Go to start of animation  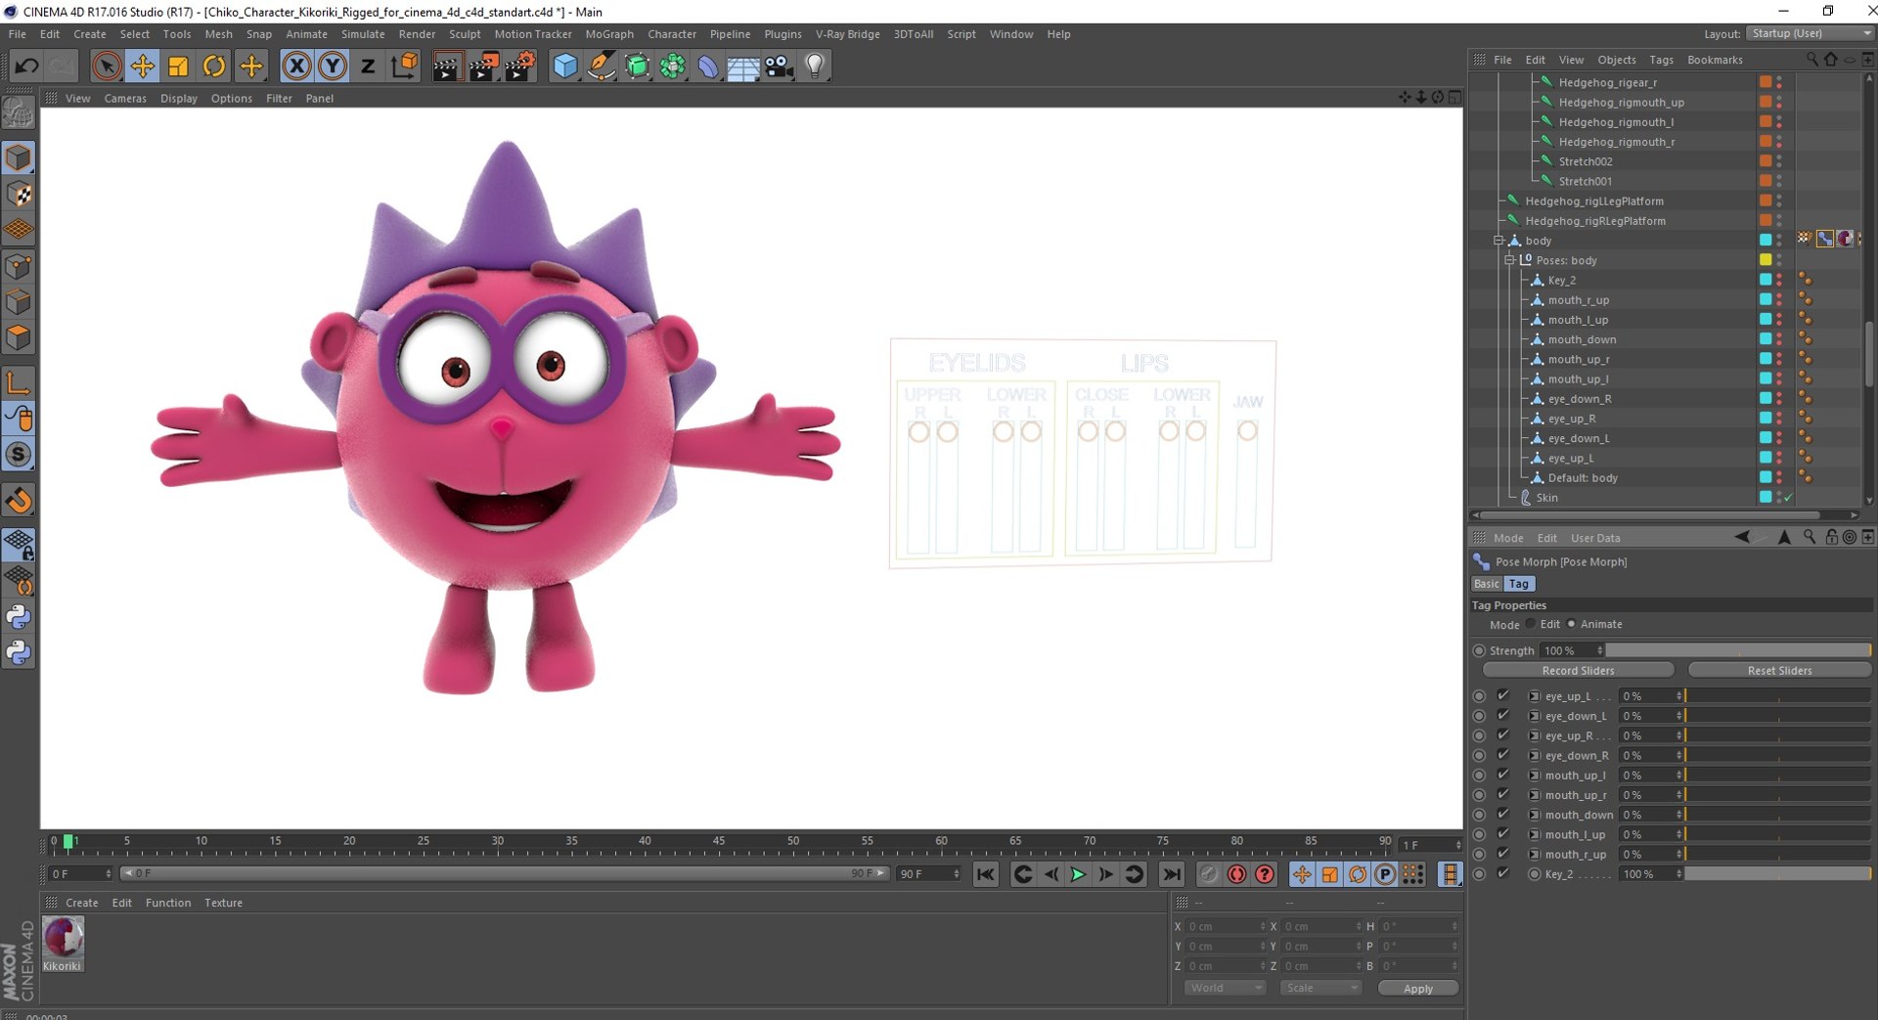(985, 874)
